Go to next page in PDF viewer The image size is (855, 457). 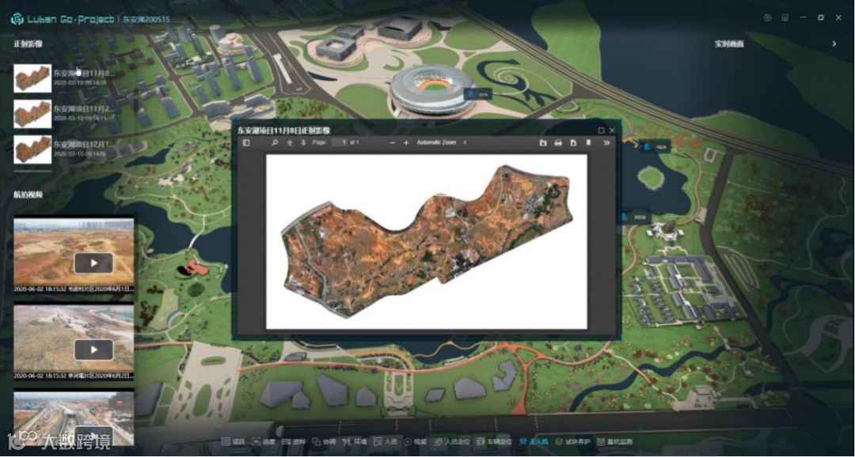click(x=303, y=142)
